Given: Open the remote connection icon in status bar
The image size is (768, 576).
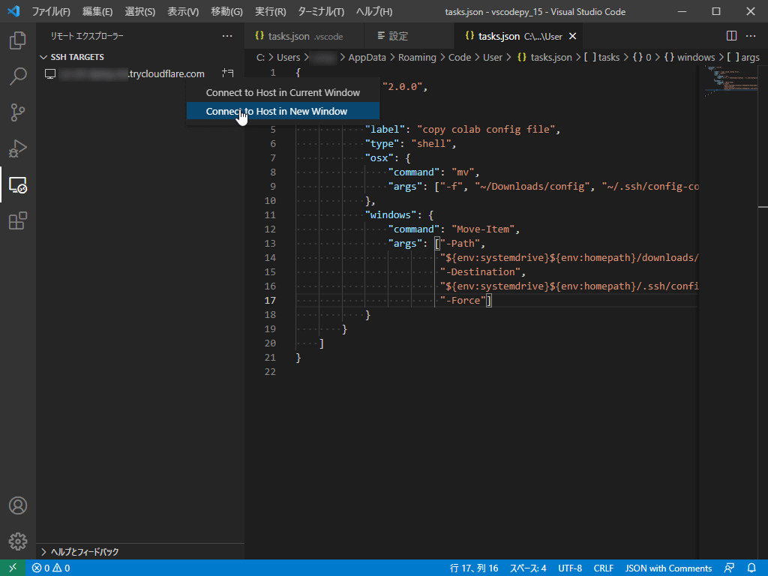Looking at the screenshot, I should [x=12, y=568].
